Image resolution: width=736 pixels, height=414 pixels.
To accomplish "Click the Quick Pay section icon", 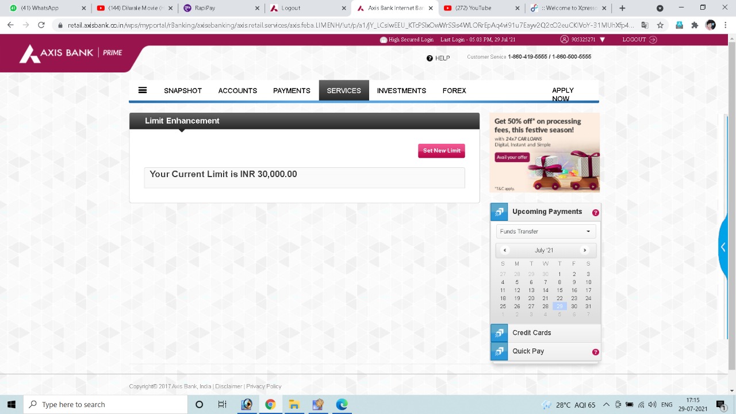I will click(499, 351).
